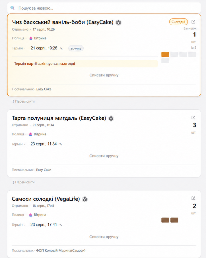Screen dimensions: 206x258
Task: Click the cupcake shelf icon on Тарта полуниця card
Action: (x=31, y=134)
